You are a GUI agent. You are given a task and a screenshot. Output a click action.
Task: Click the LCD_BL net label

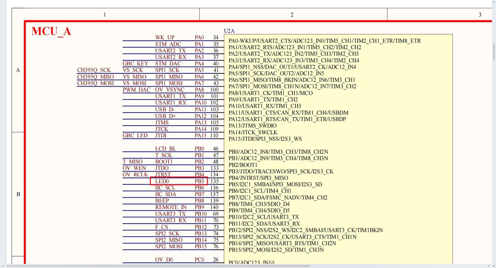[166, 149]
